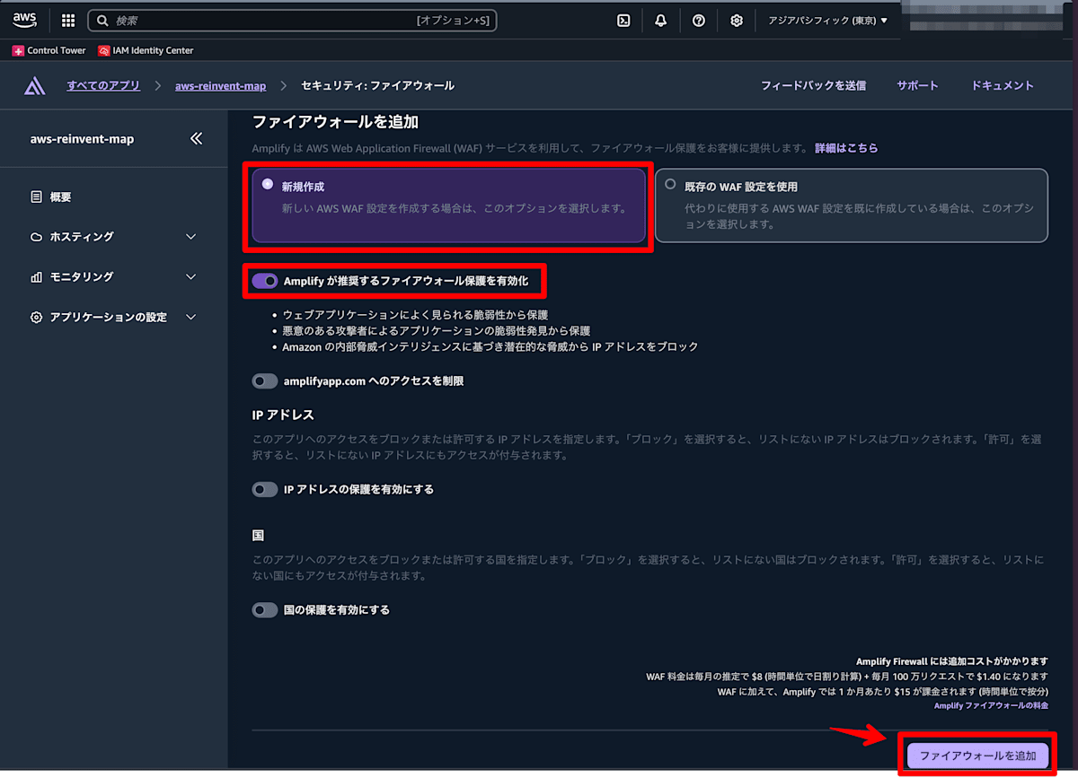This screenshot has width=1078, height=778.
Task: Open the notifications bell
Action: click(661, 21)
